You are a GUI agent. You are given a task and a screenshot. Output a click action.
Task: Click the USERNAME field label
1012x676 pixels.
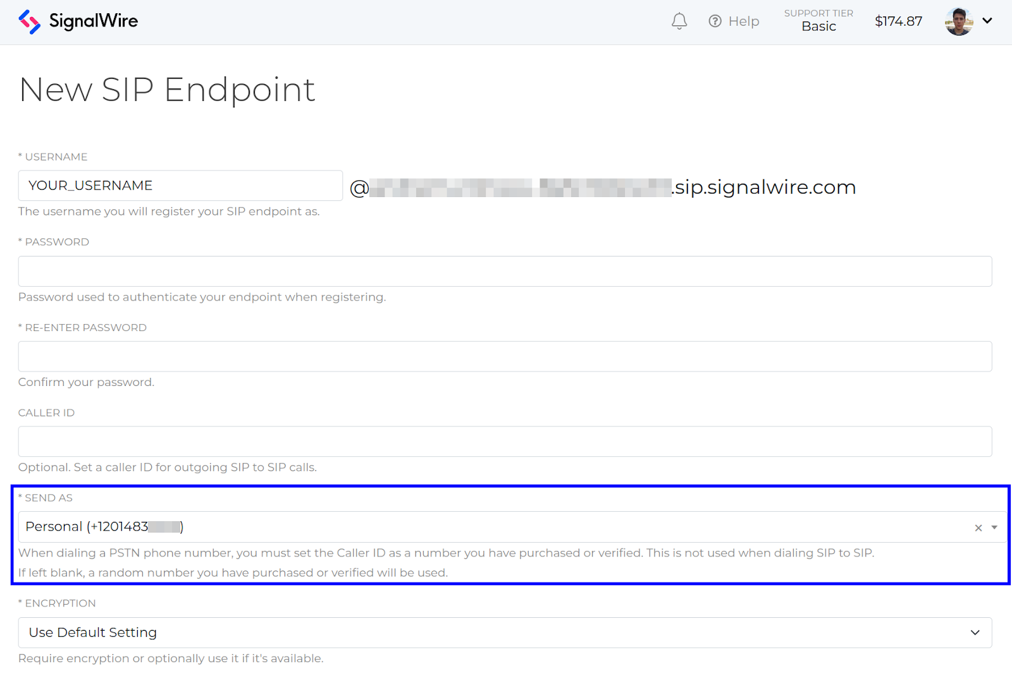point(53,157)
